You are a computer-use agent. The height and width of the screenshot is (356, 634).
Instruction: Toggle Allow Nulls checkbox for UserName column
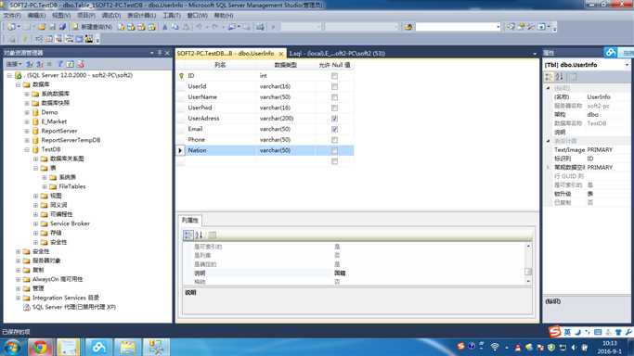[x=334, y=97]
